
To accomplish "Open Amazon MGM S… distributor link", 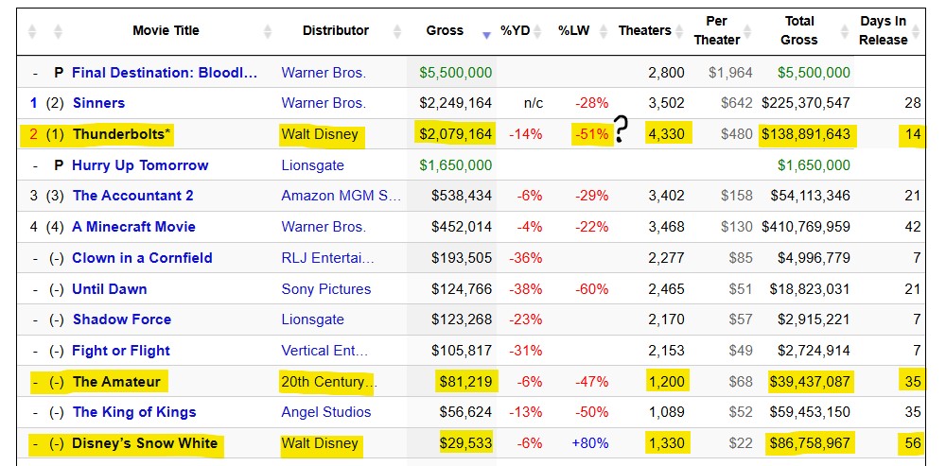I will pos(341,196).
